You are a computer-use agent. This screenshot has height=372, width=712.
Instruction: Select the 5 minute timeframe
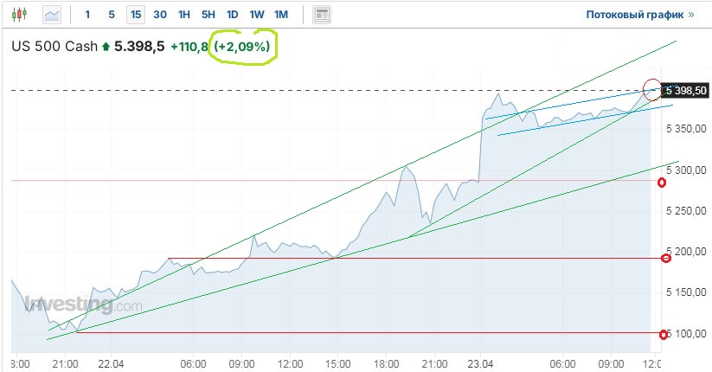[112, 15]
